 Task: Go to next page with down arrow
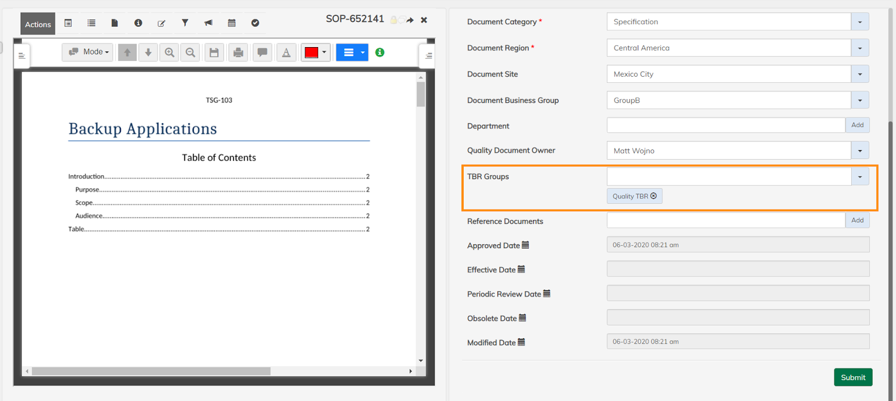148,53
